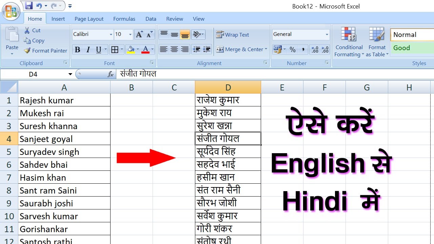Expand the Paste options arrow below Paste

(x=12, y=54)
